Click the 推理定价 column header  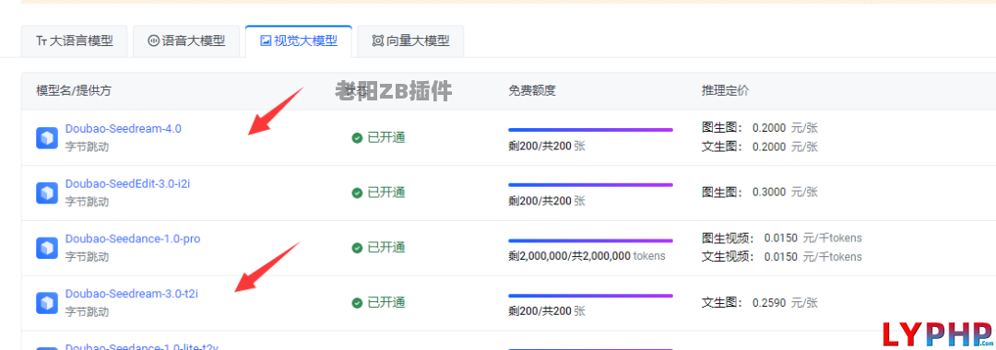726,90
